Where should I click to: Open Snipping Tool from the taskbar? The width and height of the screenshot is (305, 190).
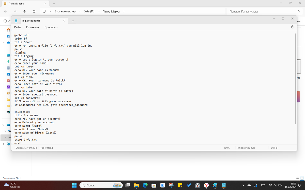[x=171, y=185]
